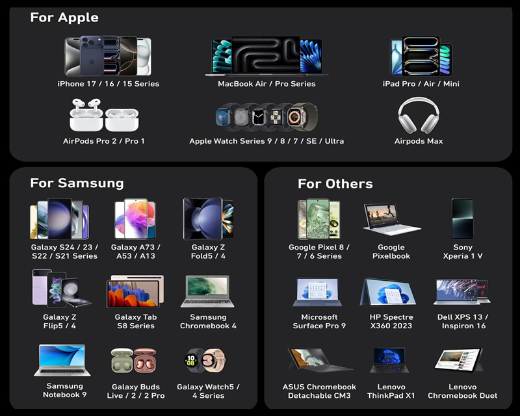Click the For Others section heading
520x416 pixels.
[x=335, y=184]
